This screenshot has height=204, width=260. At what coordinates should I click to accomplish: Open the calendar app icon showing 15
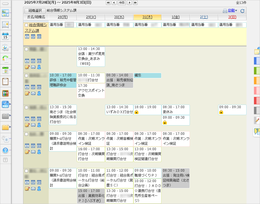click(x=6, y=36)
